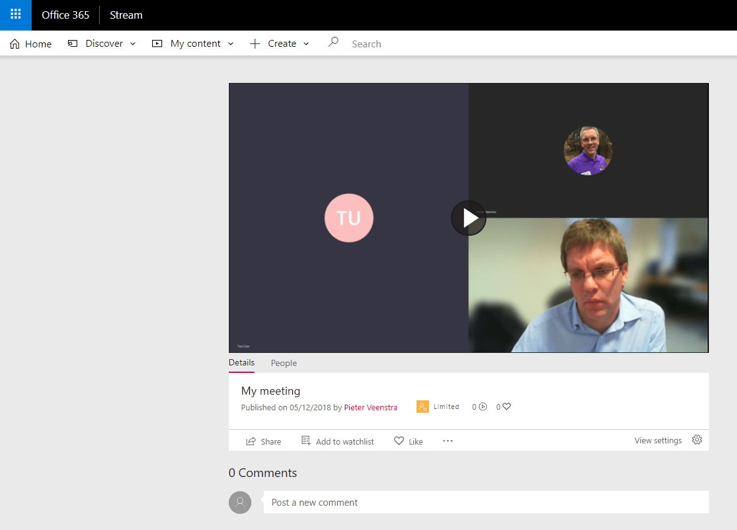This screenshot has width=737, height=530.
Task: Open the more actions ellipsis menu
Action: (448, 441)
